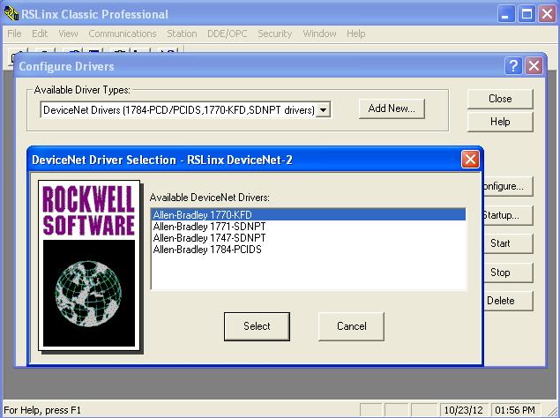Click the partially hidden Startup... button
The image size is (560, 418).
pyautogui.click(x=508, y=215)
